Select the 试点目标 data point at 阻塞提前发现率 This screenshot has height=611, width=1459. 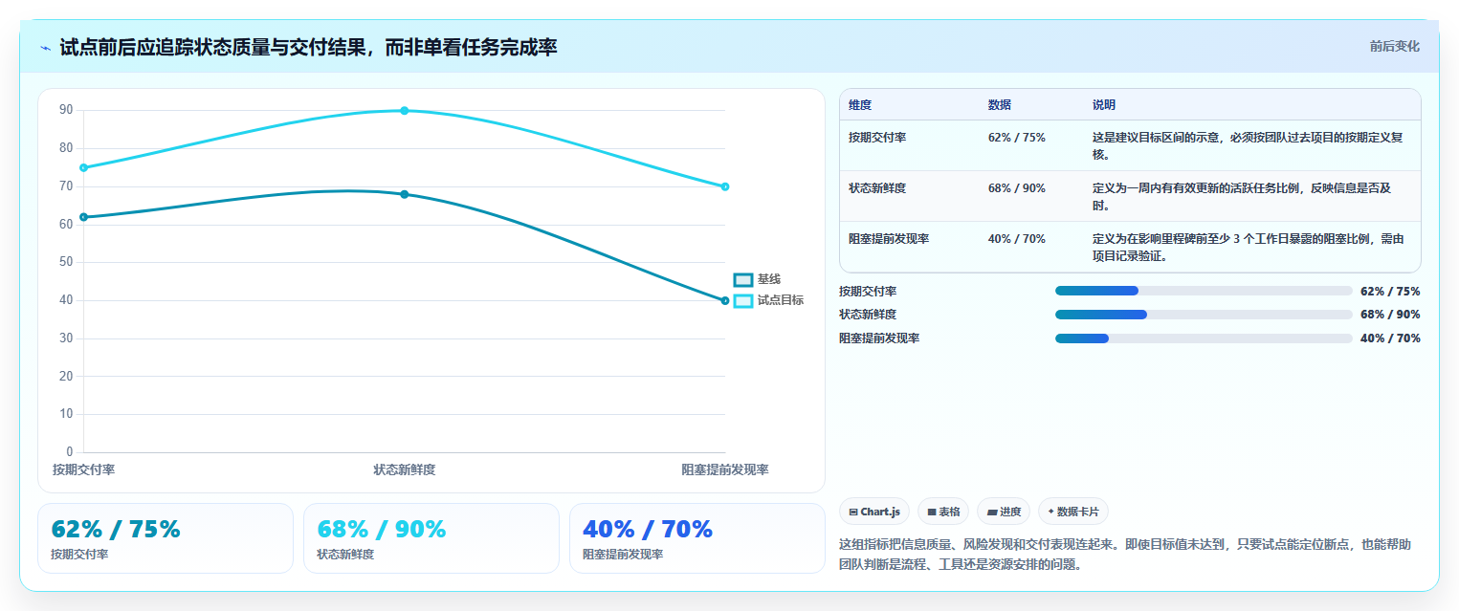725,186
